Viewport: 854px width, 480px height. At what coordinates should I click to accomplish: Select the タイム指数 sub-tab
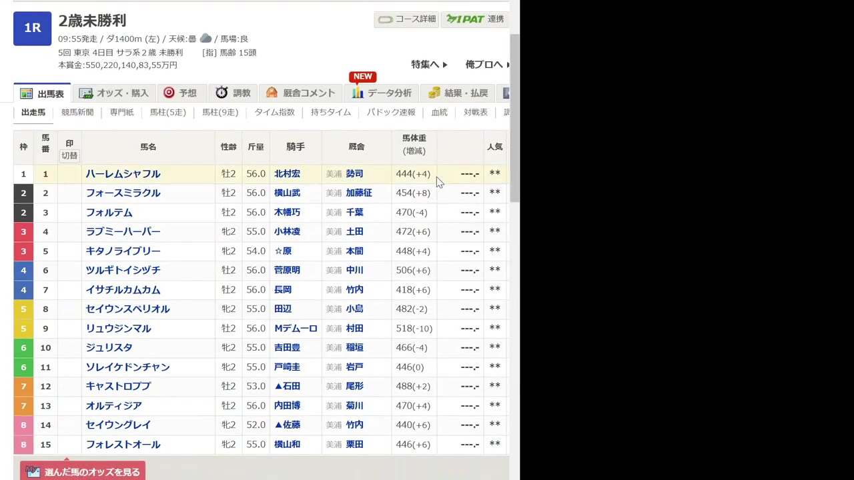(x=274, y=112)
